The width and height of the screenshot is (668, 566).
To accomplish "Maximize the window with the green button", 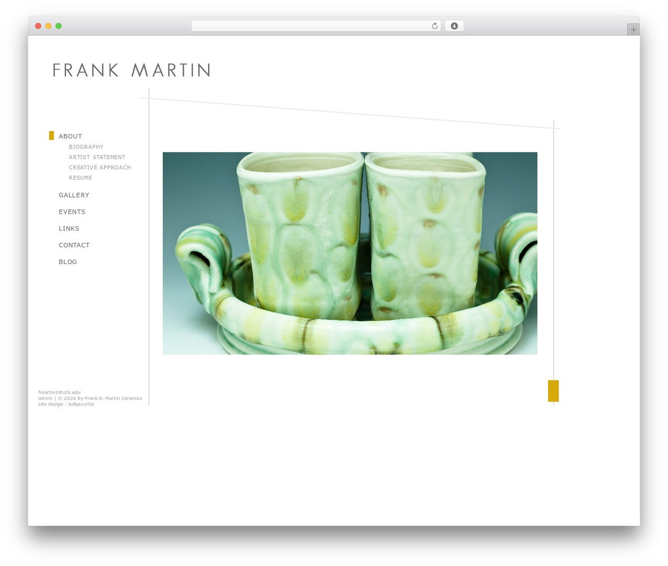I will pyautogui.click(x=58, y=26).
